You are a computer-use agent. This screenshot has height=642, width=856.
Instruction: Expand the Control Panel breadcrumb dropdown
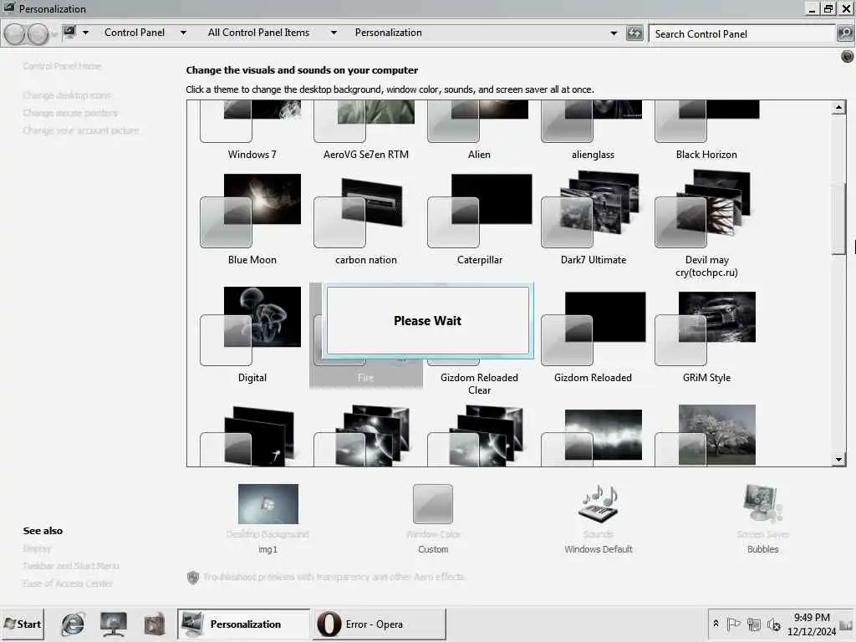183,33
